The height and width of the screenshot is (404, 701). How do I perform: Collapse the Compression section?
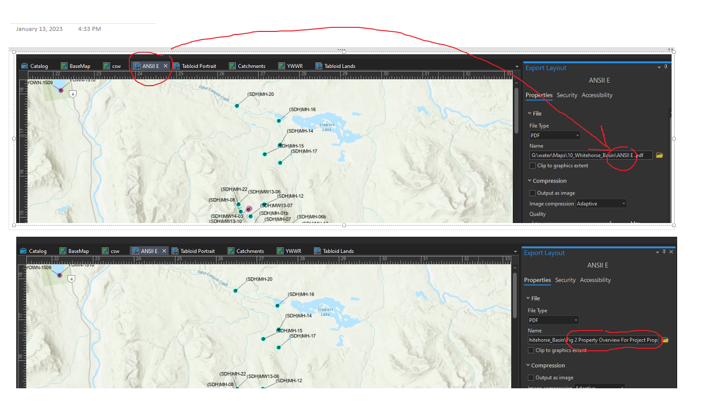[531, 180]
